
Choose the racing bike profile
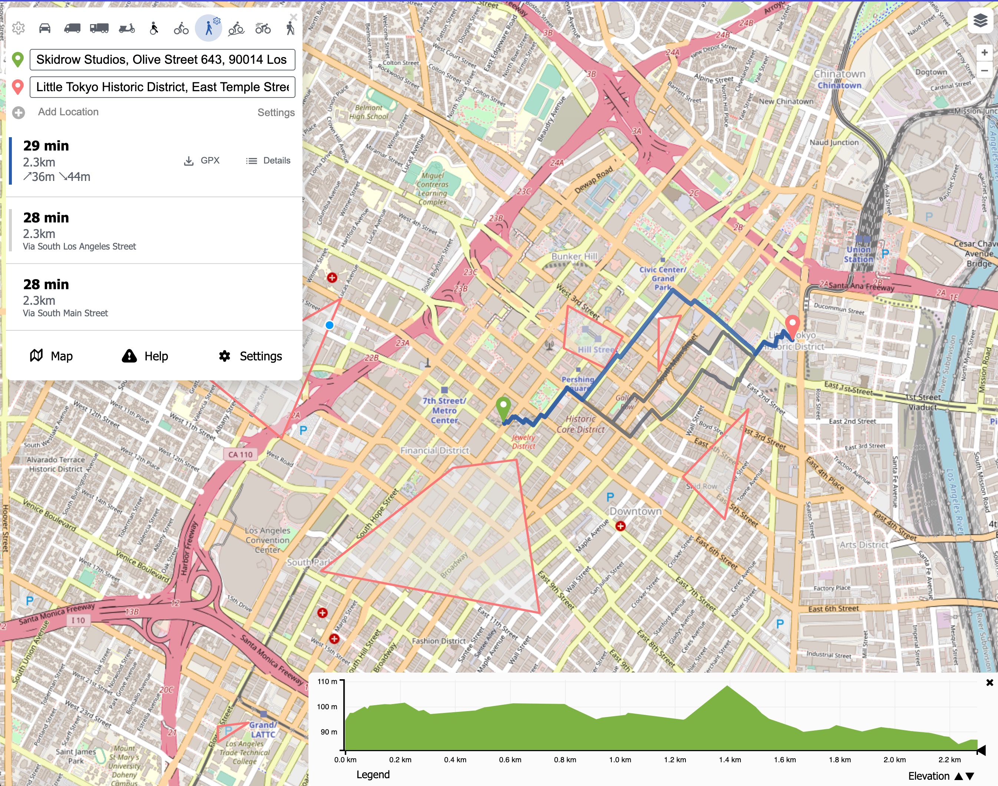tap(263, 29)
